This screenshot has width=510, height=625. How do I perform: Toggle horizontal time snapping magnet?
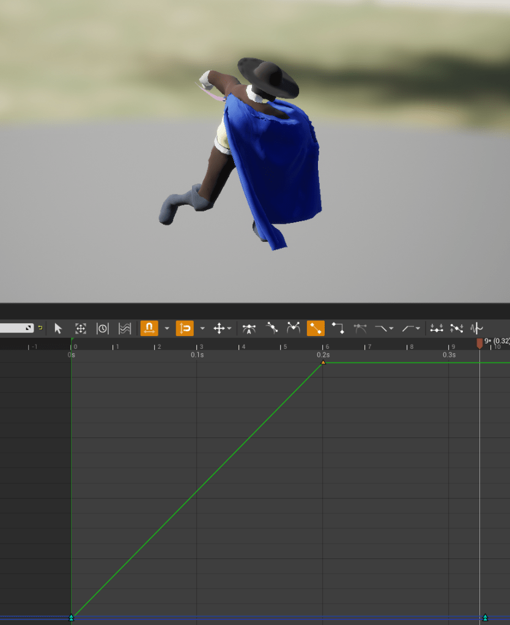[149, 329]
